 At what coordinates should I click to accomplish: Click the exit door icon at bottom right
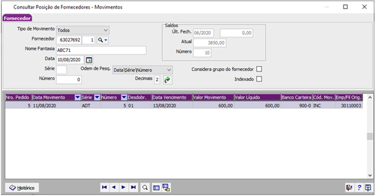pyautogui.click(x=349, y=187)
